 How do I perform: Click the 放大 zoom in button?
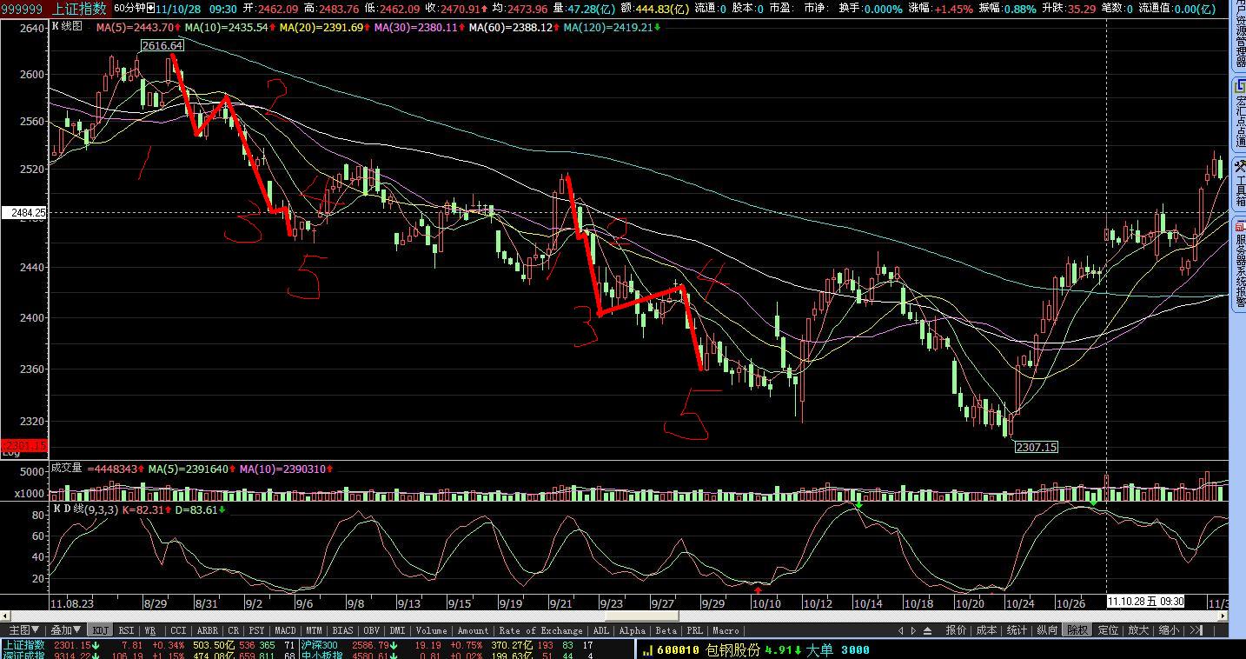pos(1138,630)
